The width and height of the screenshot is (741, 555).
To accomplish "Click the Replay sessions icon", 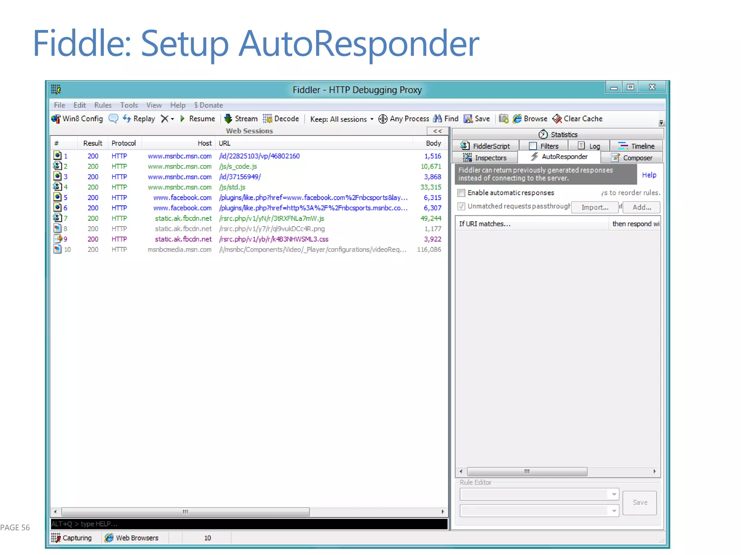I will pos(127,119).
